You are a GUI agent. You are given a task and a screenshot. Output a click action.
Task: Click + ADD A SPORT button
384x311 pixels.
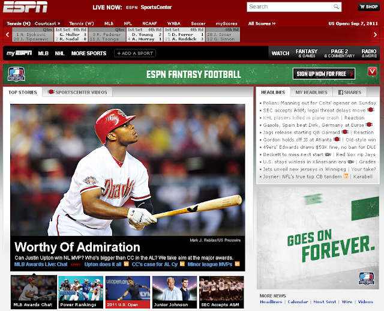(x=135, y=53)
